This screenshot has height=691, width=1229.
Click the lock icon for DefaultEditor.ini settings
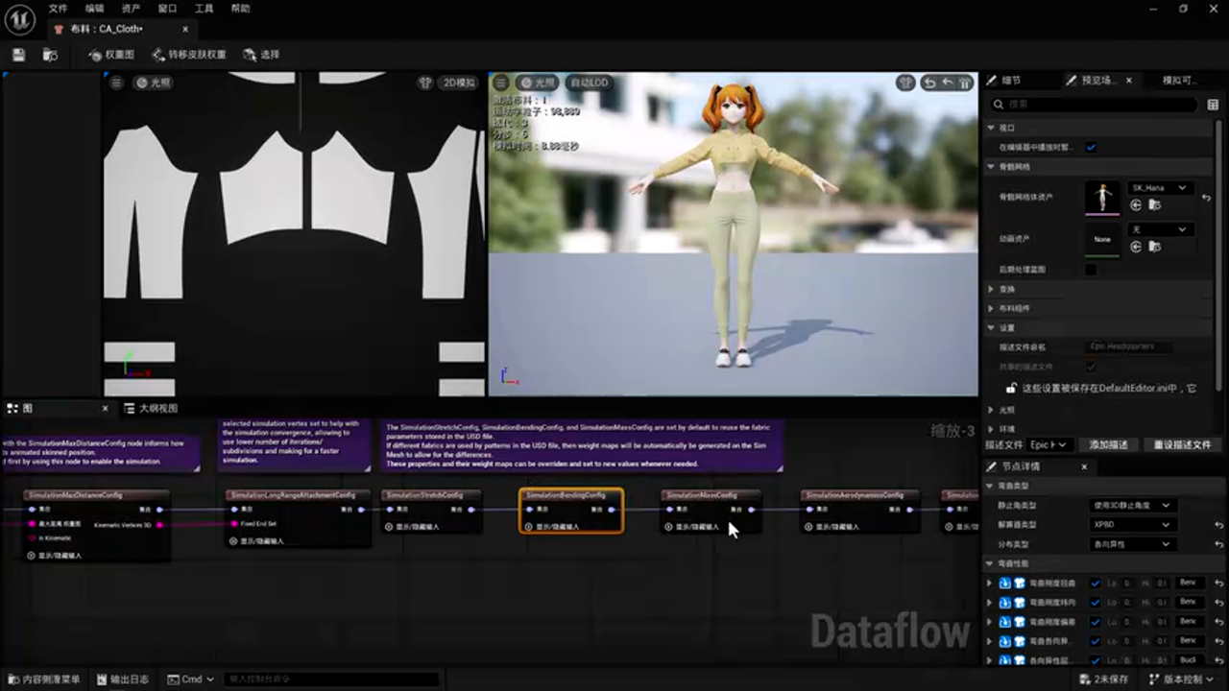1011,389
